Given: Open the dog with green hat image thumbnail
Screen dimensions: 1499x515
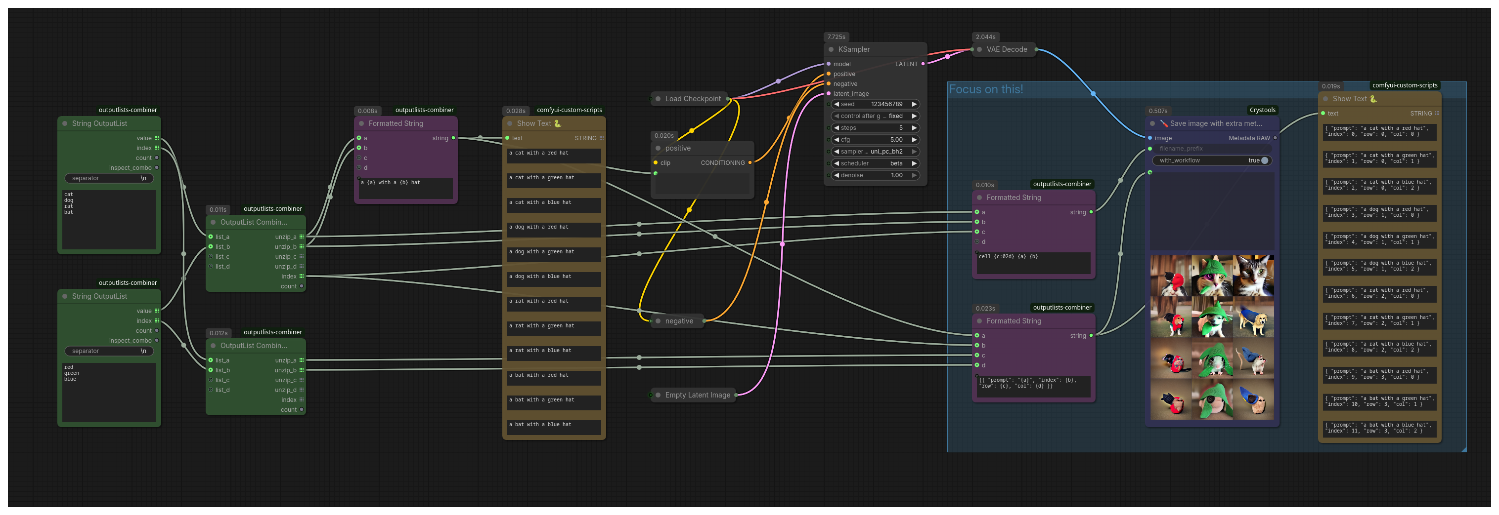Looking at the screenshot, I should 1212,317.
